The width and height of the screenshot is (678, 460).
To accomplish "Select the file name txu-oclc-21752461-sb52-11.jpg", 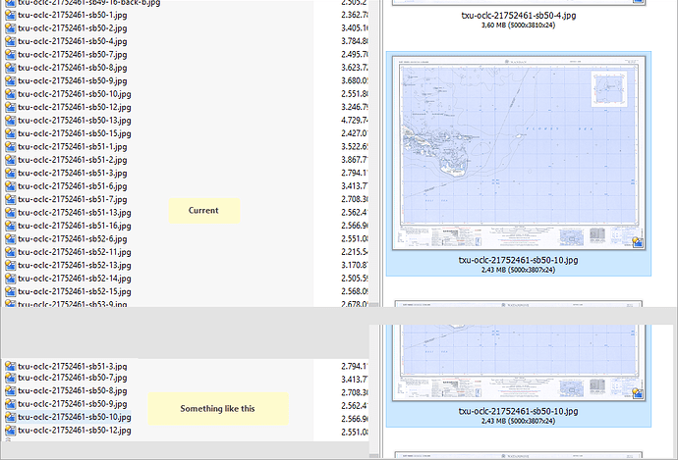I will tap(75, 252).
